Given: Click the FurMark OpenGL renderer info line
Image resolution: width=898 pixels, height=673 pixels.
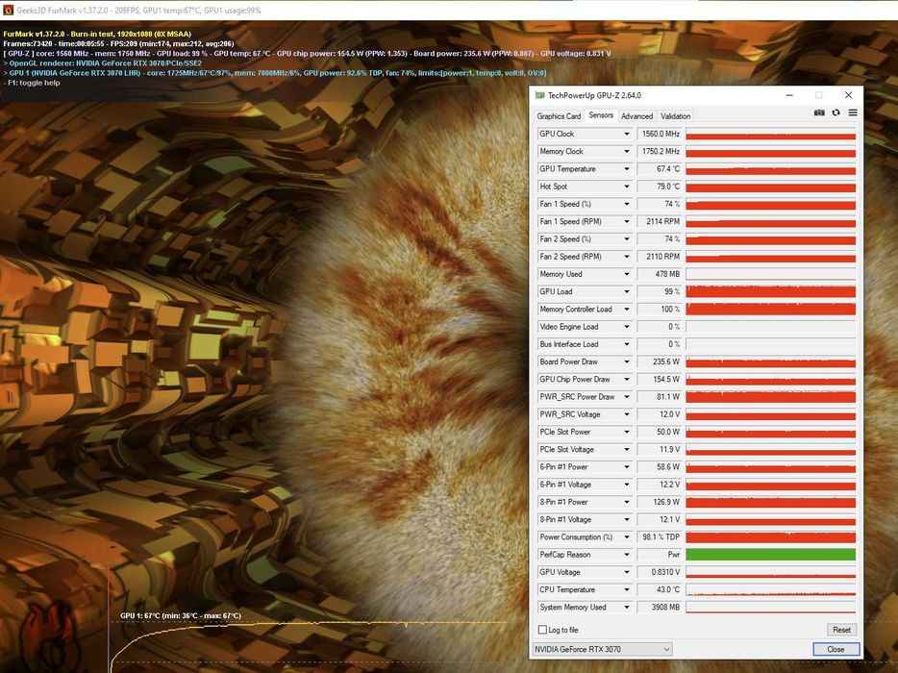Looking at the screenshot, I should pos(103,63).
